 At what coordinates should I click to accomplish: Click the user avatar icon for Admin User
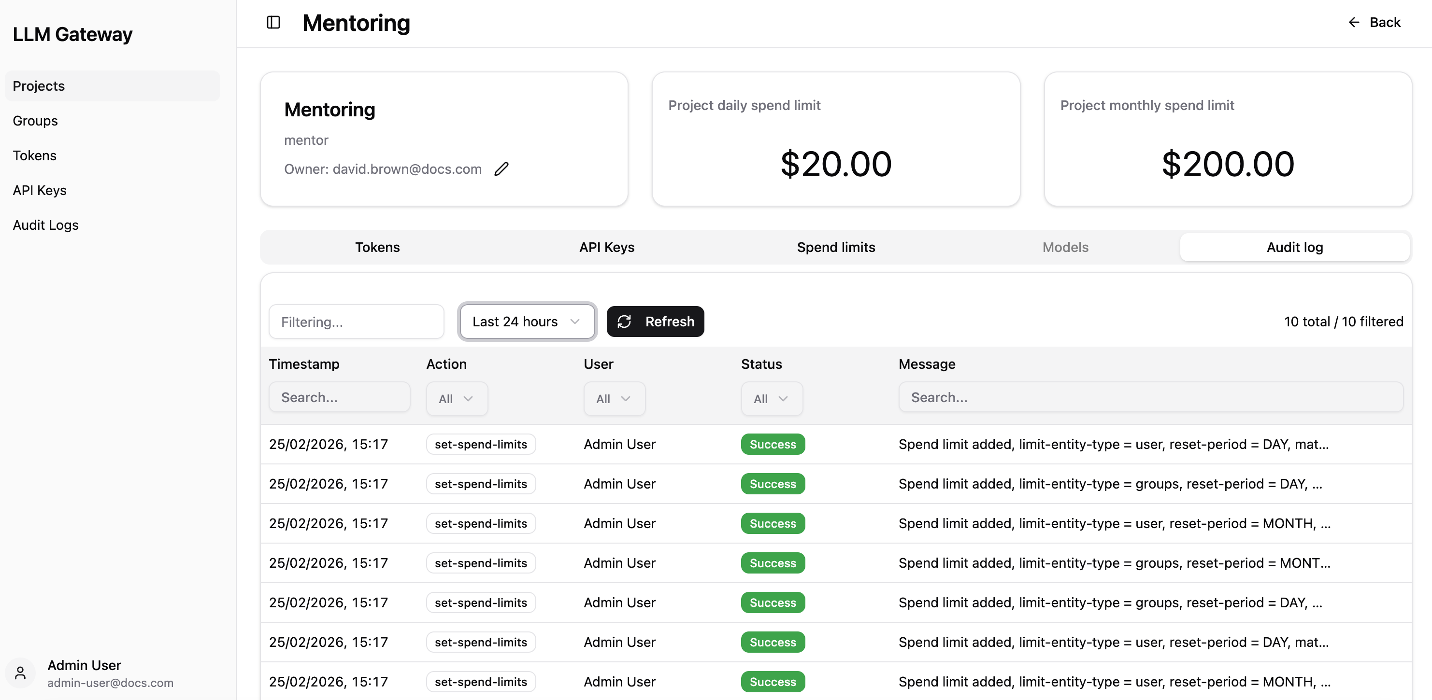tap(21, 673)
